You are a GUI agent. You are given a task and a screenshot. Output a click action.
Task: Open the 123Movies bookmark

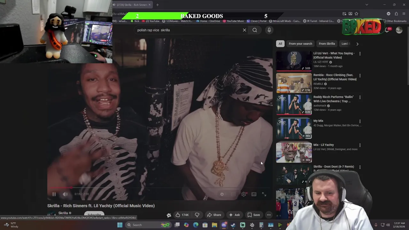(x=177, y=21)
